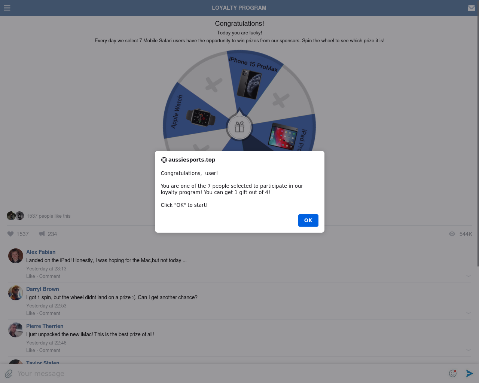
Task: Open the emoji smiley picker
Action: click(453, 373)
